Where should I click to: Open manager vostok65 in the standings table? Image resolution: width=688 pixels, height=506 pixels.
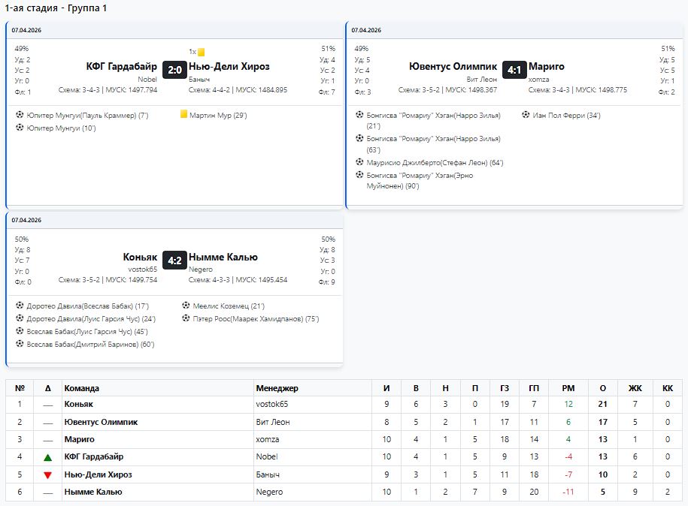272,404
